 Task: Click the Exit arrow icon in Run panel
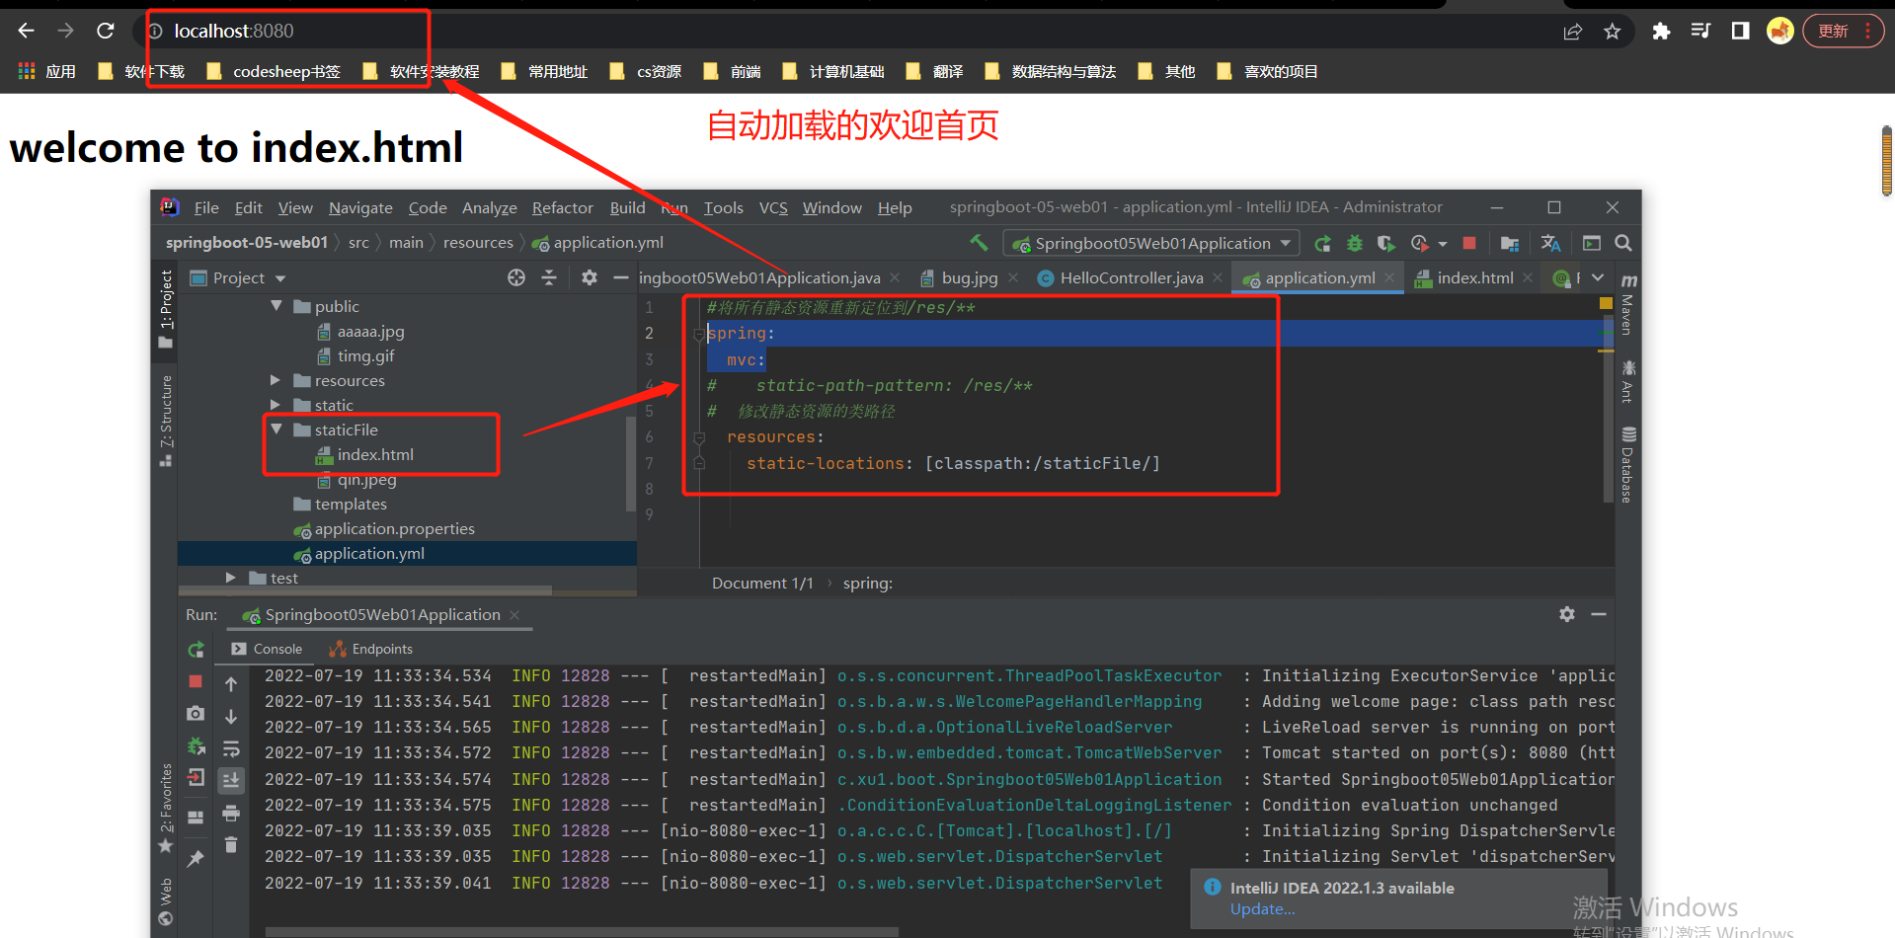point(196,777)
